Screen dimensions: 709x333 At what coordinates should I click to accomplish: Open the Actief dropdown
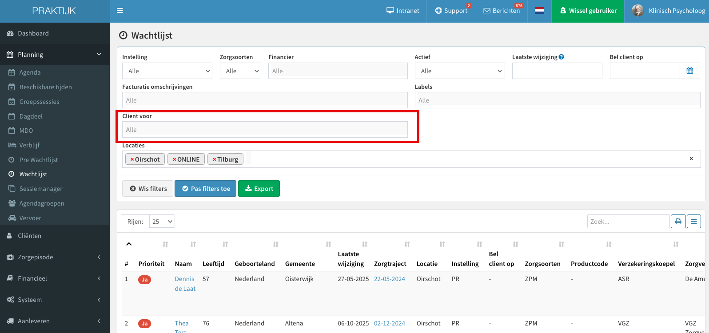(x=460, y=71)
